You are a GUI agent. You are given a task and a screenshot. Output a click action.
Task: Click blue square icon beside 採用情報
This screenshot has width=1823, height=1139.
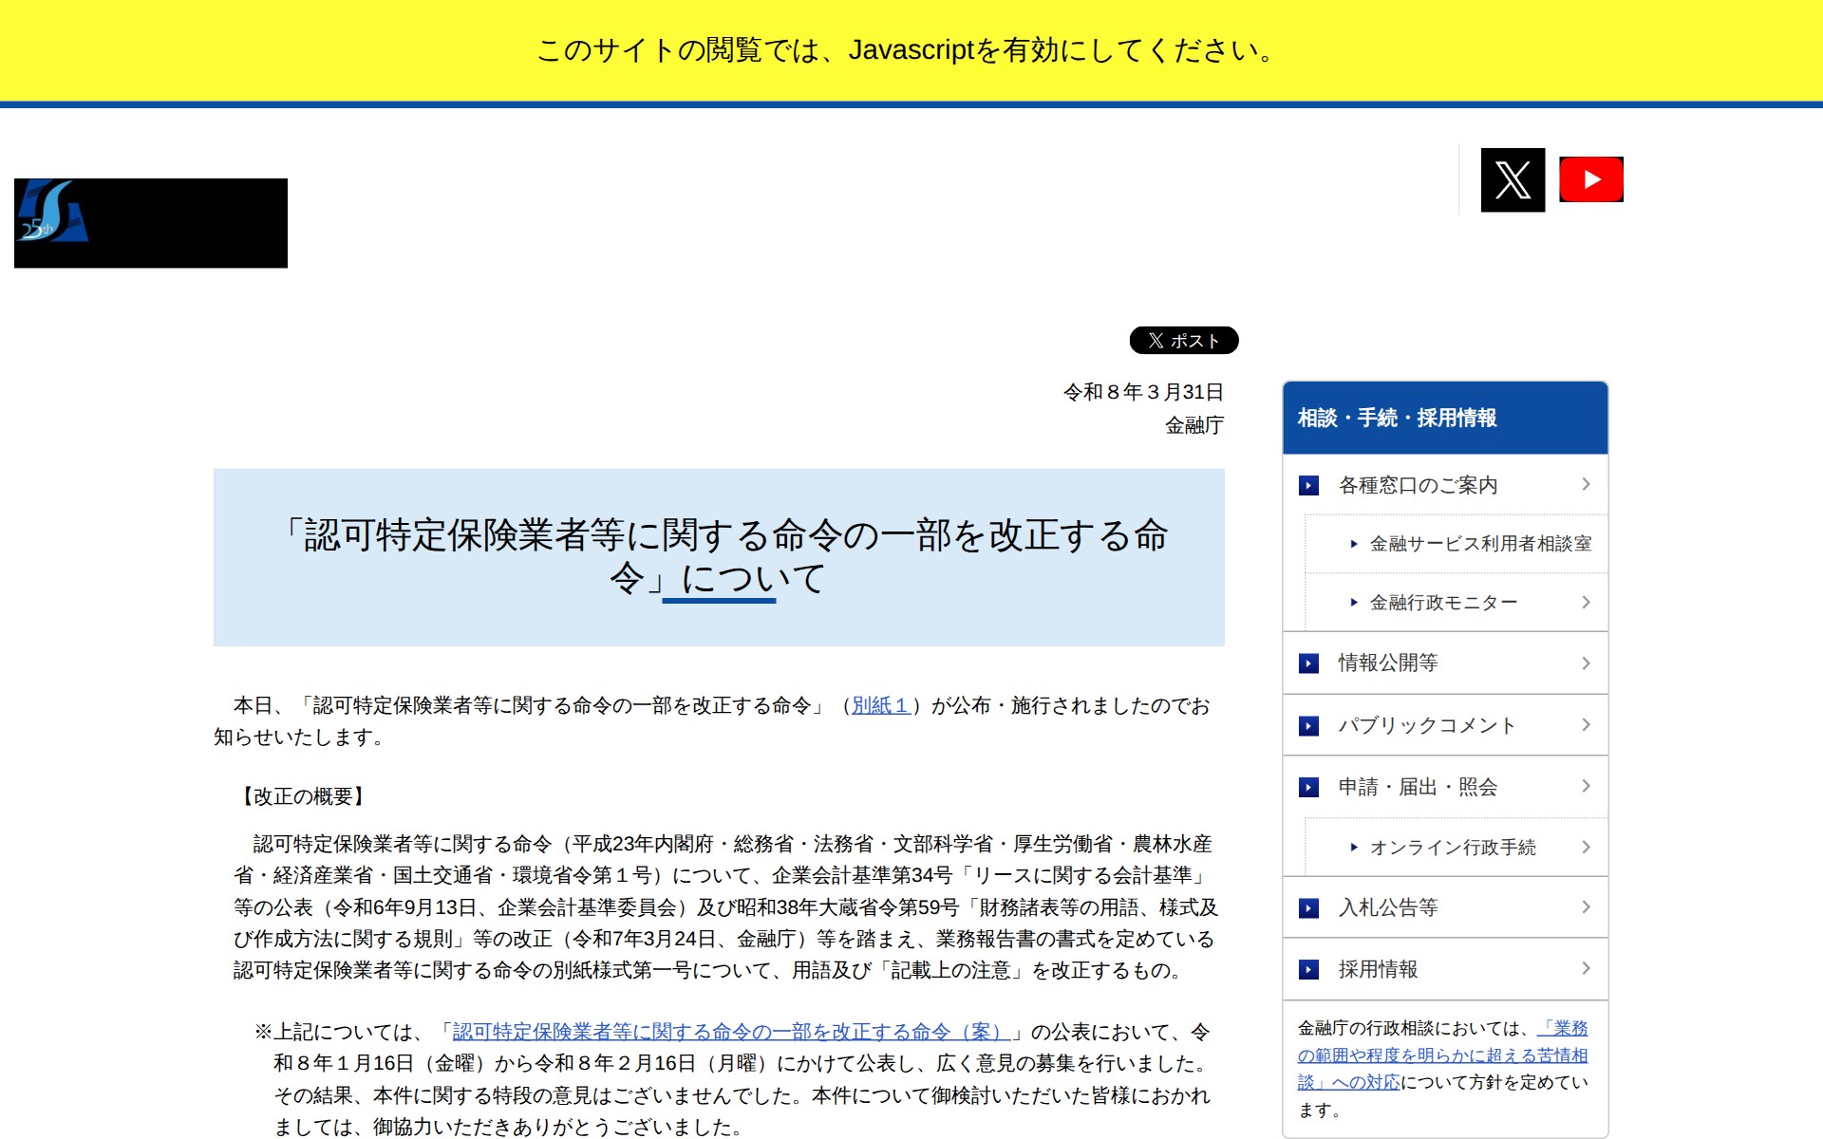[1308, 969]
